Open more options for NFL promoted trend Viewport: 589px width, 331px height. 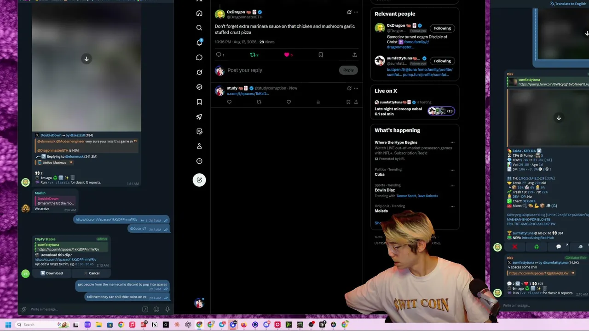point(452,143)
